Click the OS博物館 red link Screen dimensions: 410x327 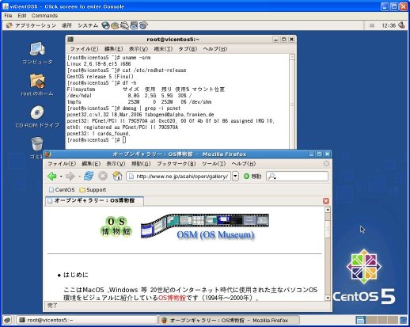point(172,298)
